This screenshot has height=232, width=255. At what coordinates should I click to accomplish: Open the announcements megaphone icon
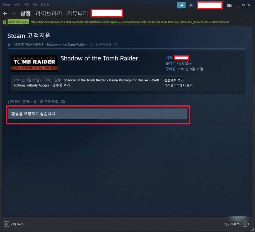click(181, 5)
